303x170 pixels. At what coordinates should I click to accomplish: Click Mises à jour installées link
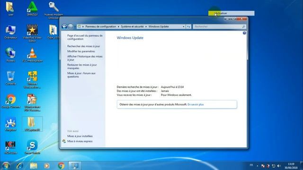point(80,136)
